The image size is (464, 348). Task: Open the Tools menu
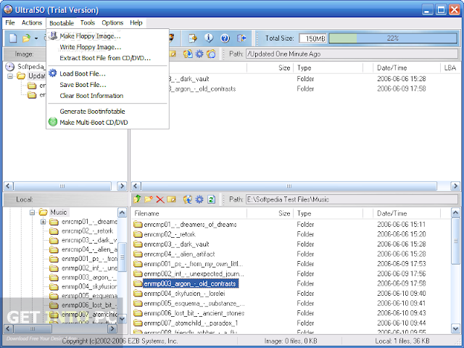87,22
